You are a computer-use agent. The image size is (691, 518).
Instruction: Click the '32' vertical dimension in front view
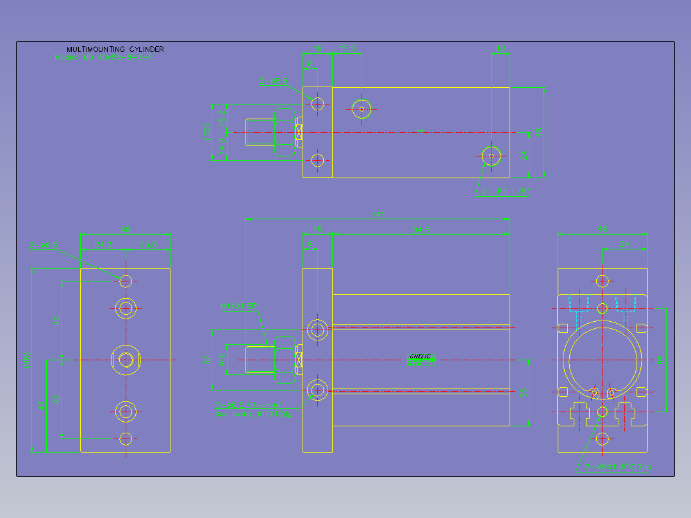click(x=206, y=360)
